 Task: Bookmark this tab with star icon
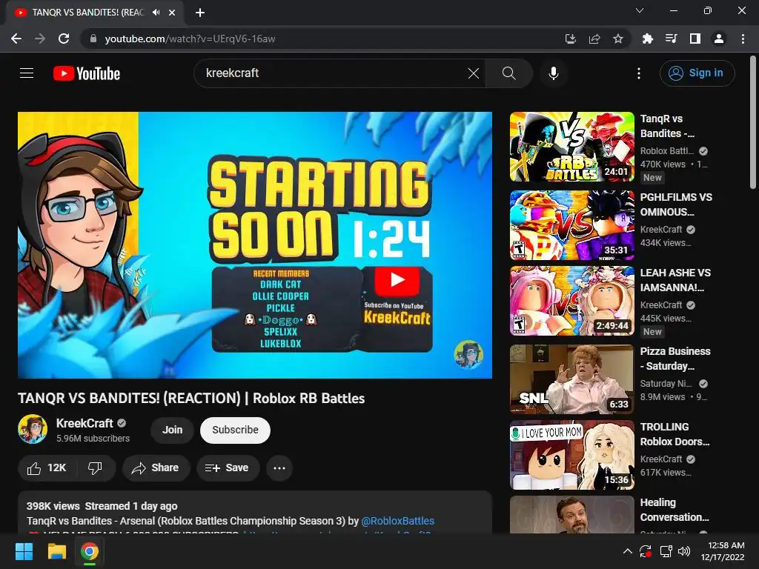(x=618, y=39)
